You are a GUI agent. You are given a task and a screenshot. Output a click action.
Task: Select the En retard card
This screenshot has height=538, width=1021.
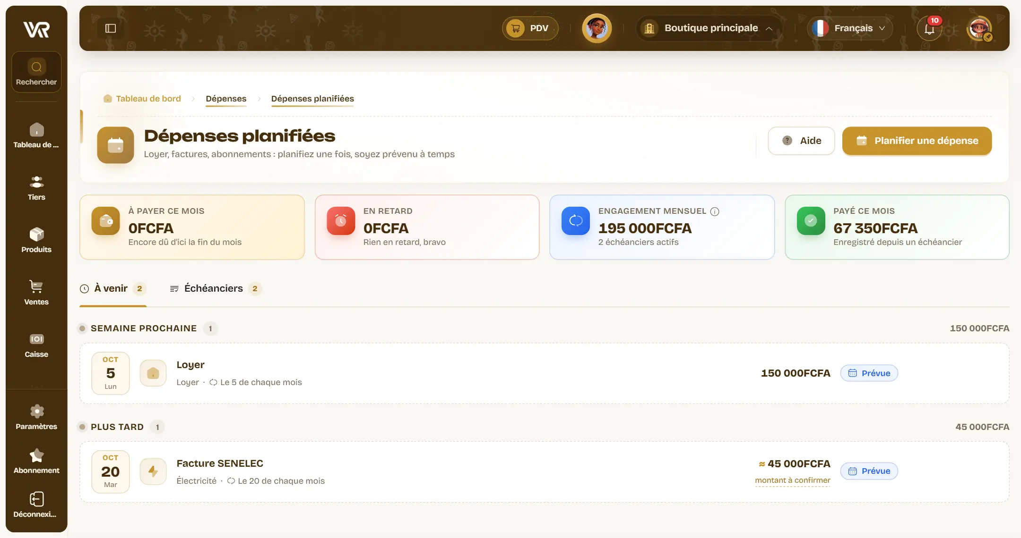point(427,227)
